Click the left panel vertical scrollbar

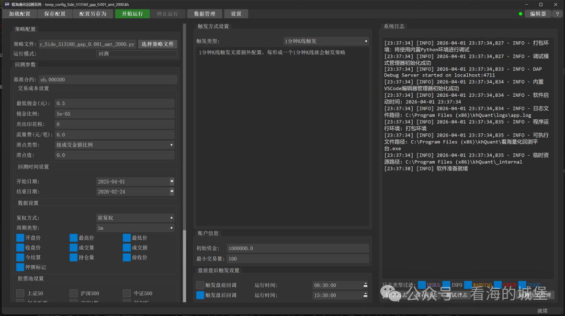[185, 163]
